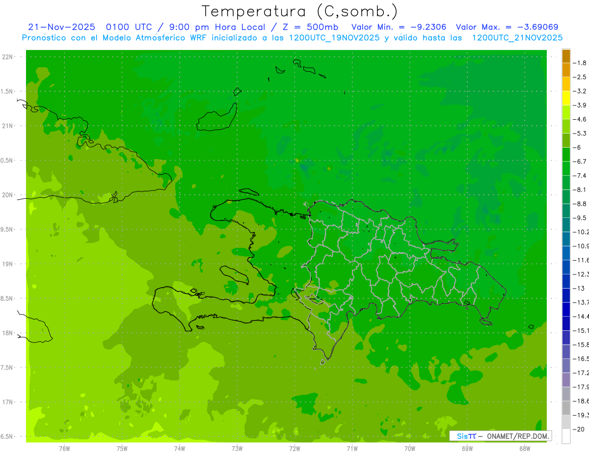Click the '74W' longitude axis label
This screenshot has height=455, width=589.
click(180, 449)
